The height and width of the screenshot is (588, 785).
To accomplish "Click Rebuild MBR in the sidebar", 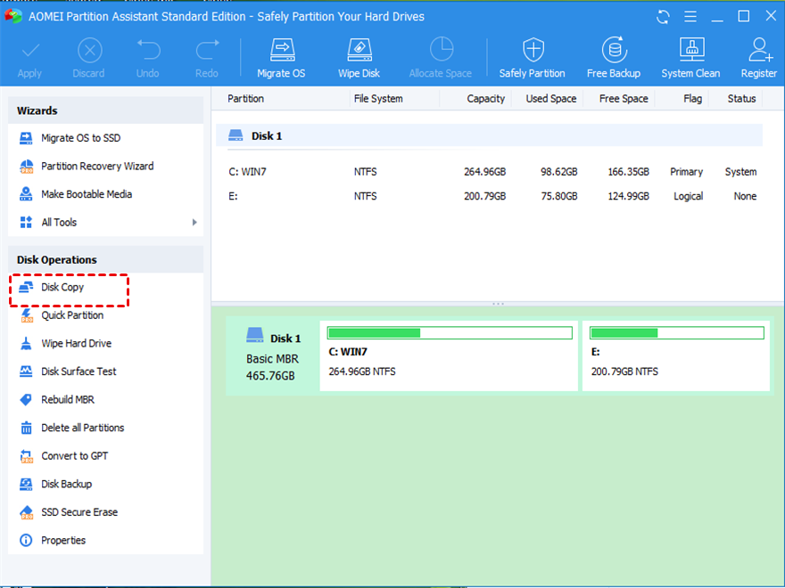I will [x=68, y=399].
